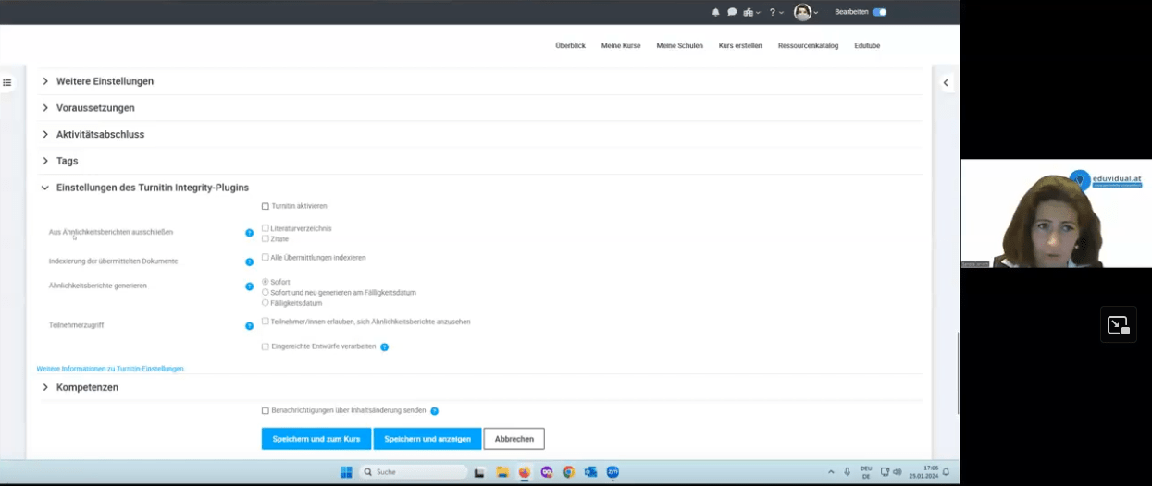
Task: Open the messages speech bubble icon
Action: click(x=732, y=12)
